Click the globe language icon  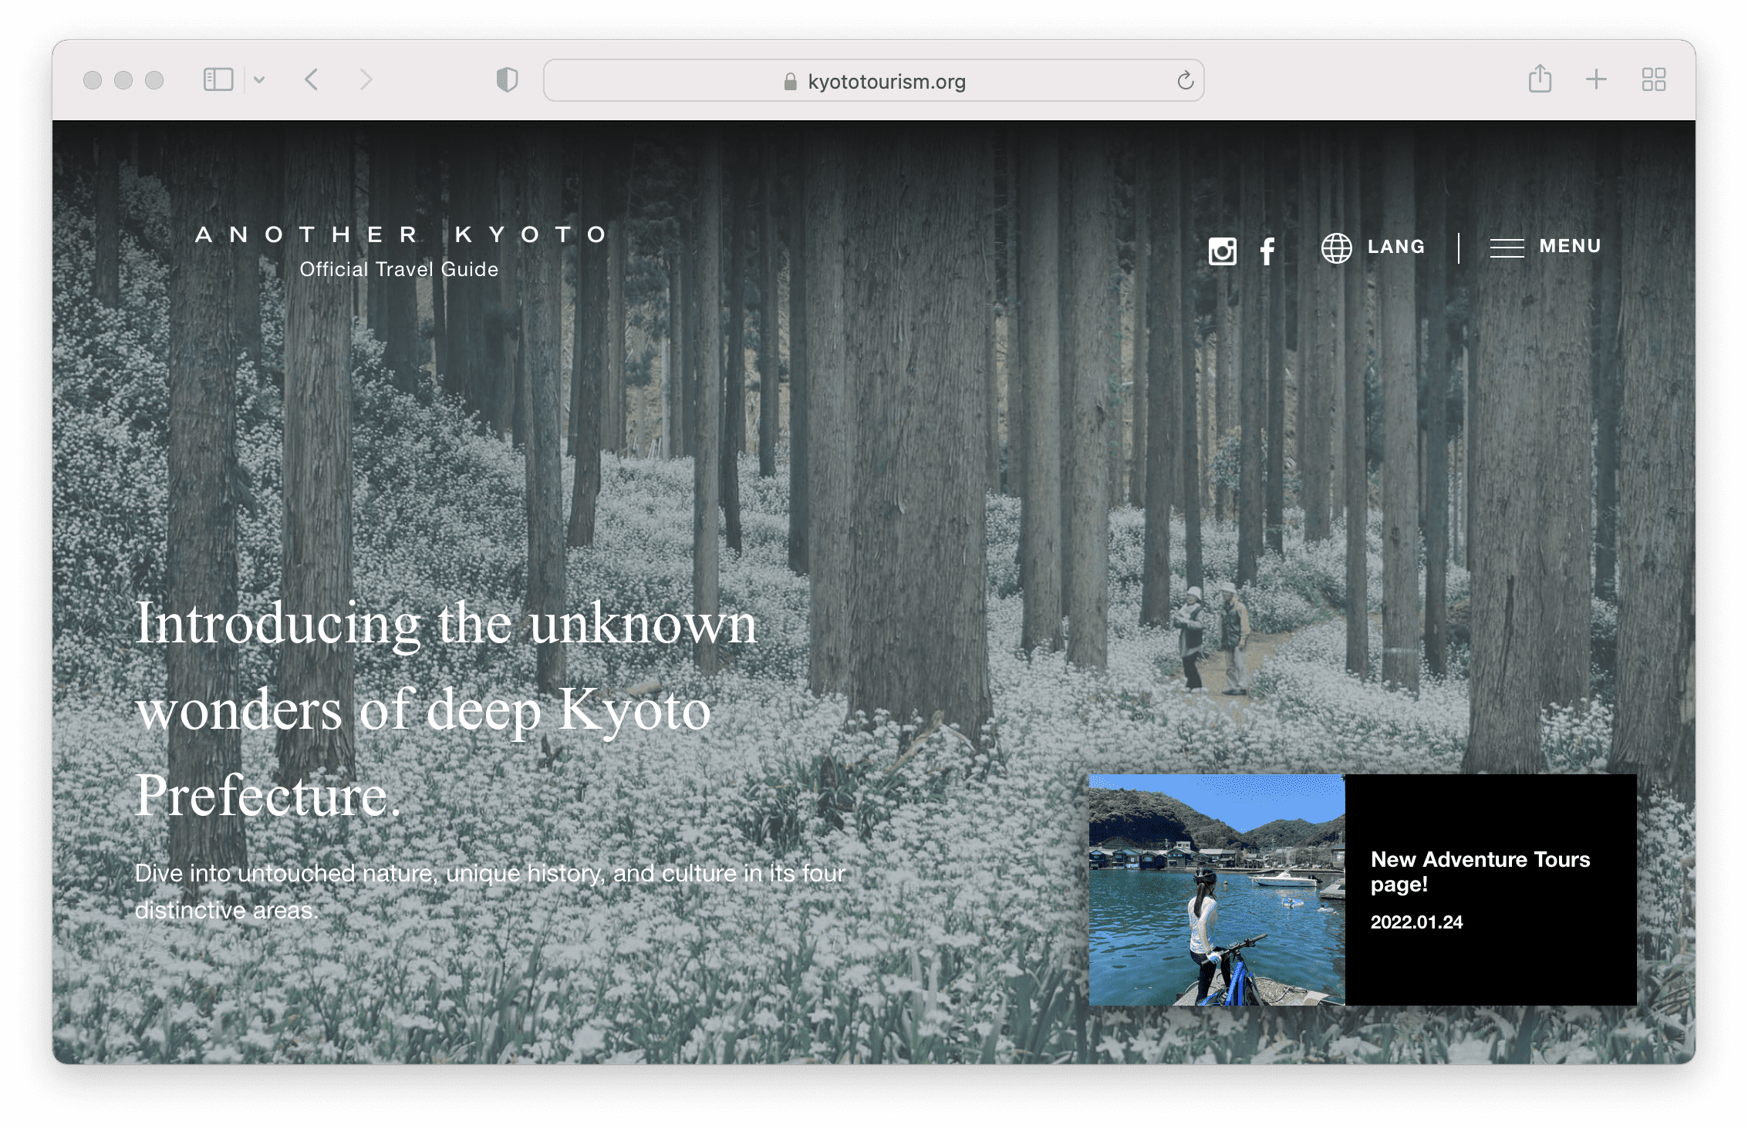click(1337, 248)
